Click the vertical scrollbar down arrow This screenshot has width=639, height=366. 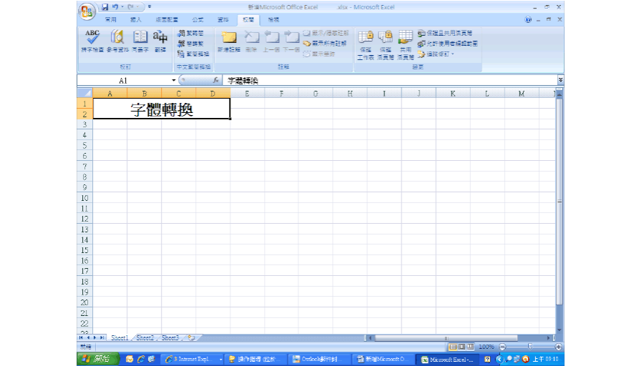[x=560, y=330]
